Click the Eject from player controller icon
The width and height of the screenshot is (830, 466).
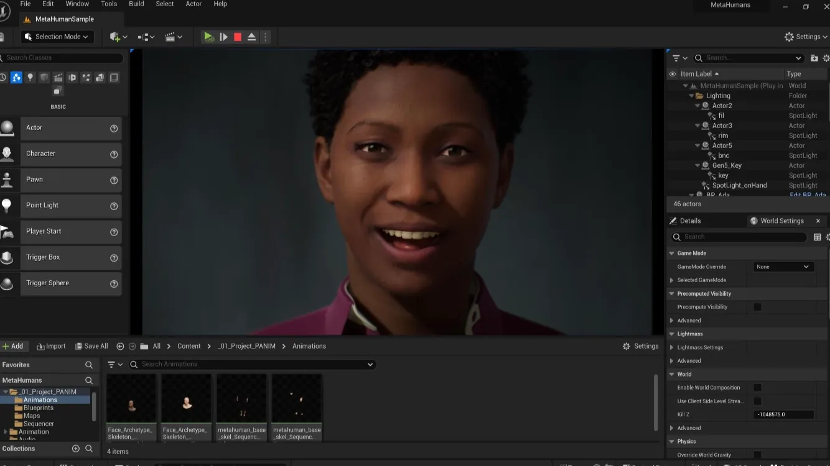pos(251,37)
